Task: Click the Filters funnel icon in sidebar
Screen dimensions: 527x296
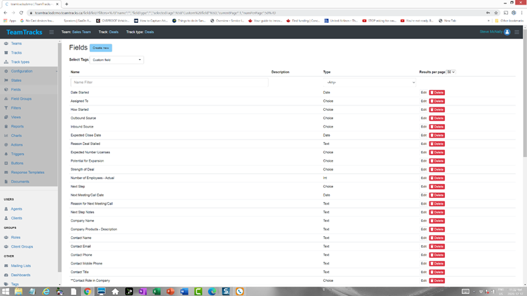Action: pos(6,107)
